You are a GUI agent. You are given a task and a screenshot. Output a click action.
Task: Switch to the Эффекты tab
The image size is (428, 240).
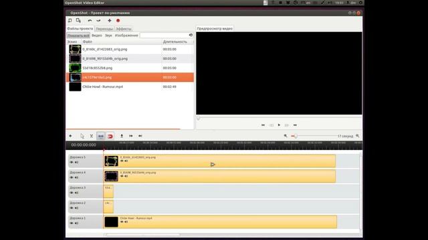[124, 29]
